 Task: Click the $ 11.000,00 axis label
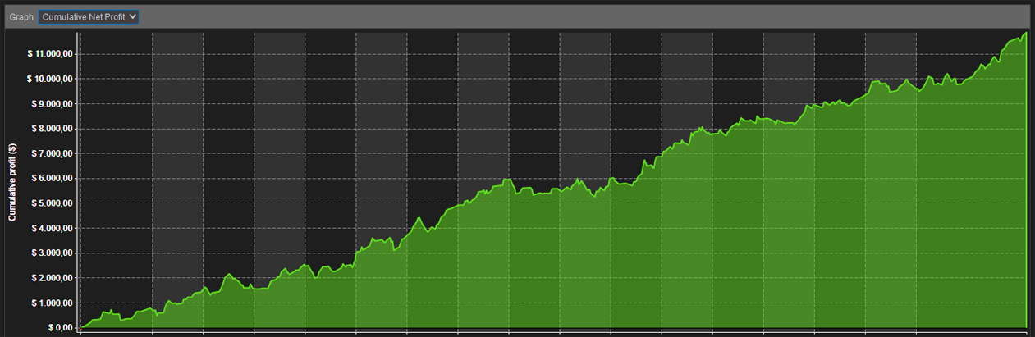point(51,54)
